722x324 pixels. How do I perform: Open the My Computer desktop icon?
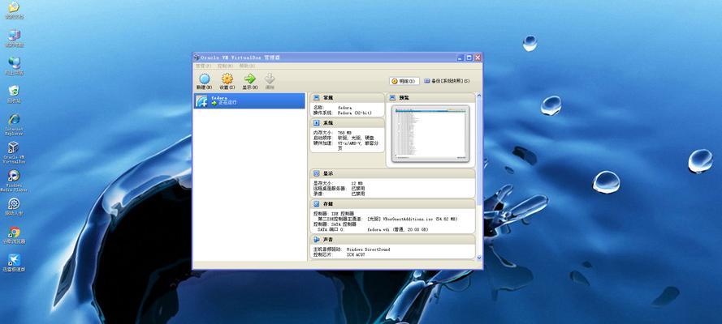pos(14,35)
